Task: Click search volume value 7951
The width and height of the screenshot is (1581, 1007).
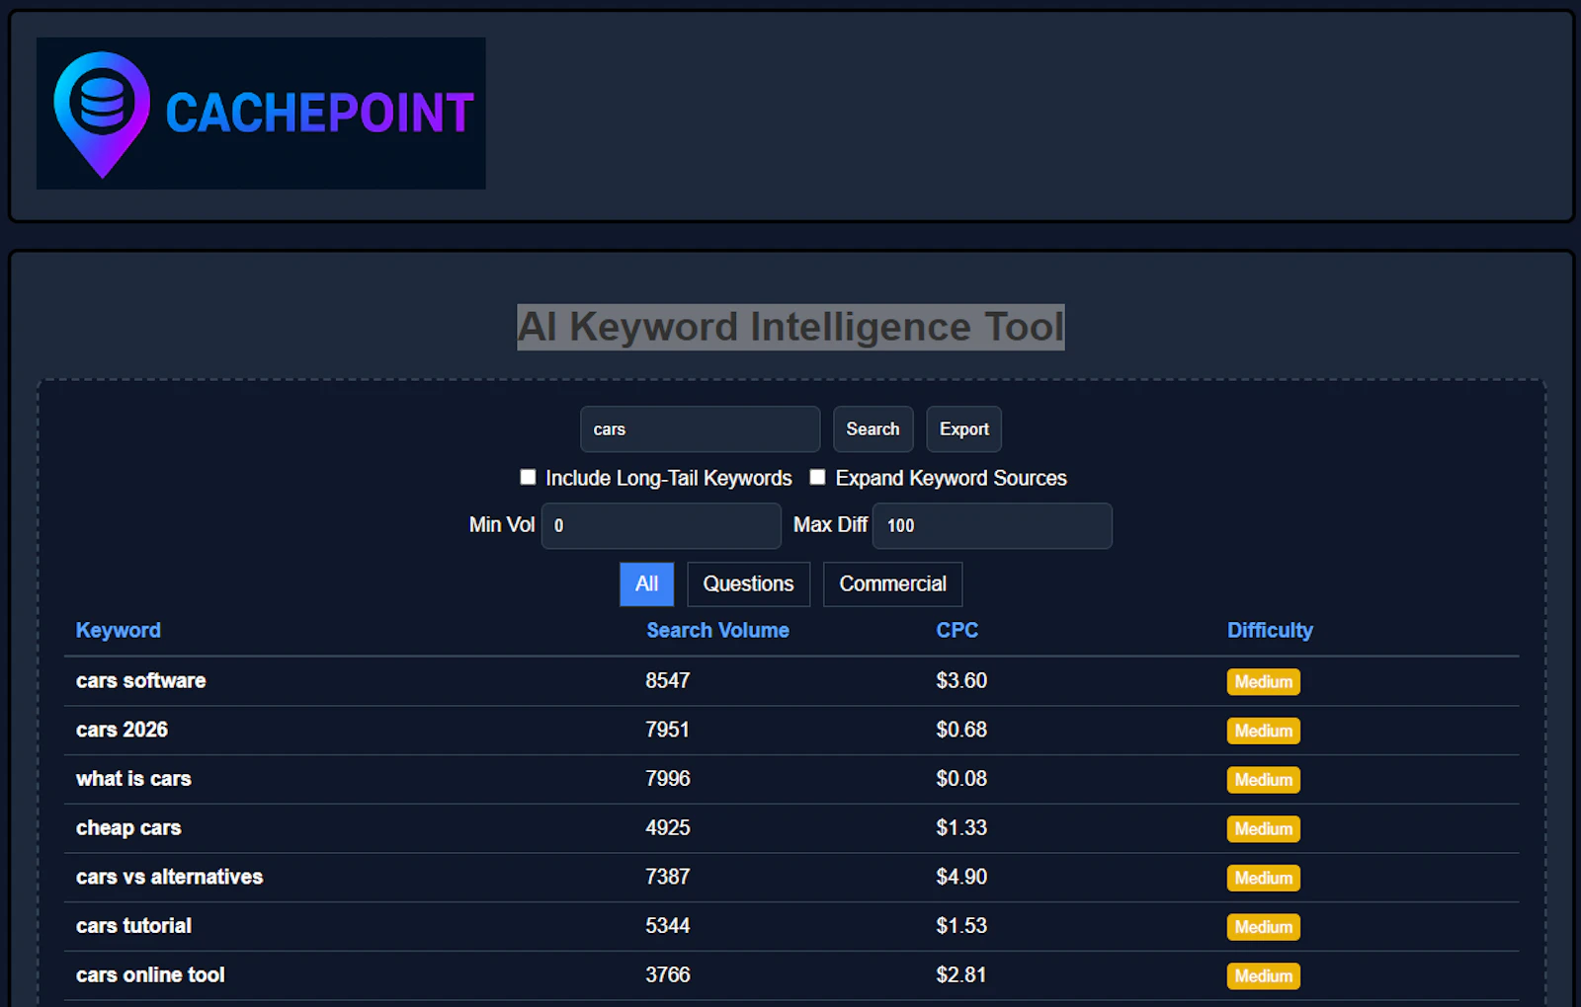Action: coord(667,730)
